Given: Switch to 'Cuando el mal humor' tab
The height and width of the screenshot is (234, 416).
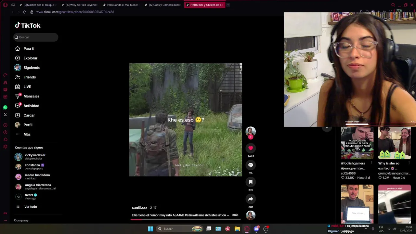Looking at the screenshot, I should pyautogui.click(x=121, y=5).
